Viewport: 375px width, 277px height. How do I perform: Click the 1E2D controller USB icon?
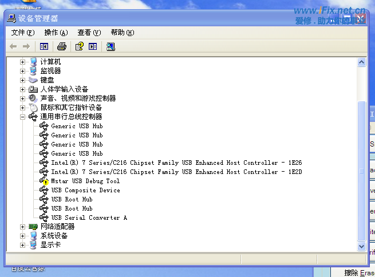coord(44,172)
